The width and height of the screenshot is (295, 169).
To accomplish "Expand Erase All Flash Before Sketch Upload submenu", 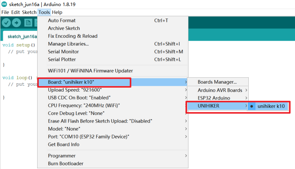I will (x=113, y=121).
